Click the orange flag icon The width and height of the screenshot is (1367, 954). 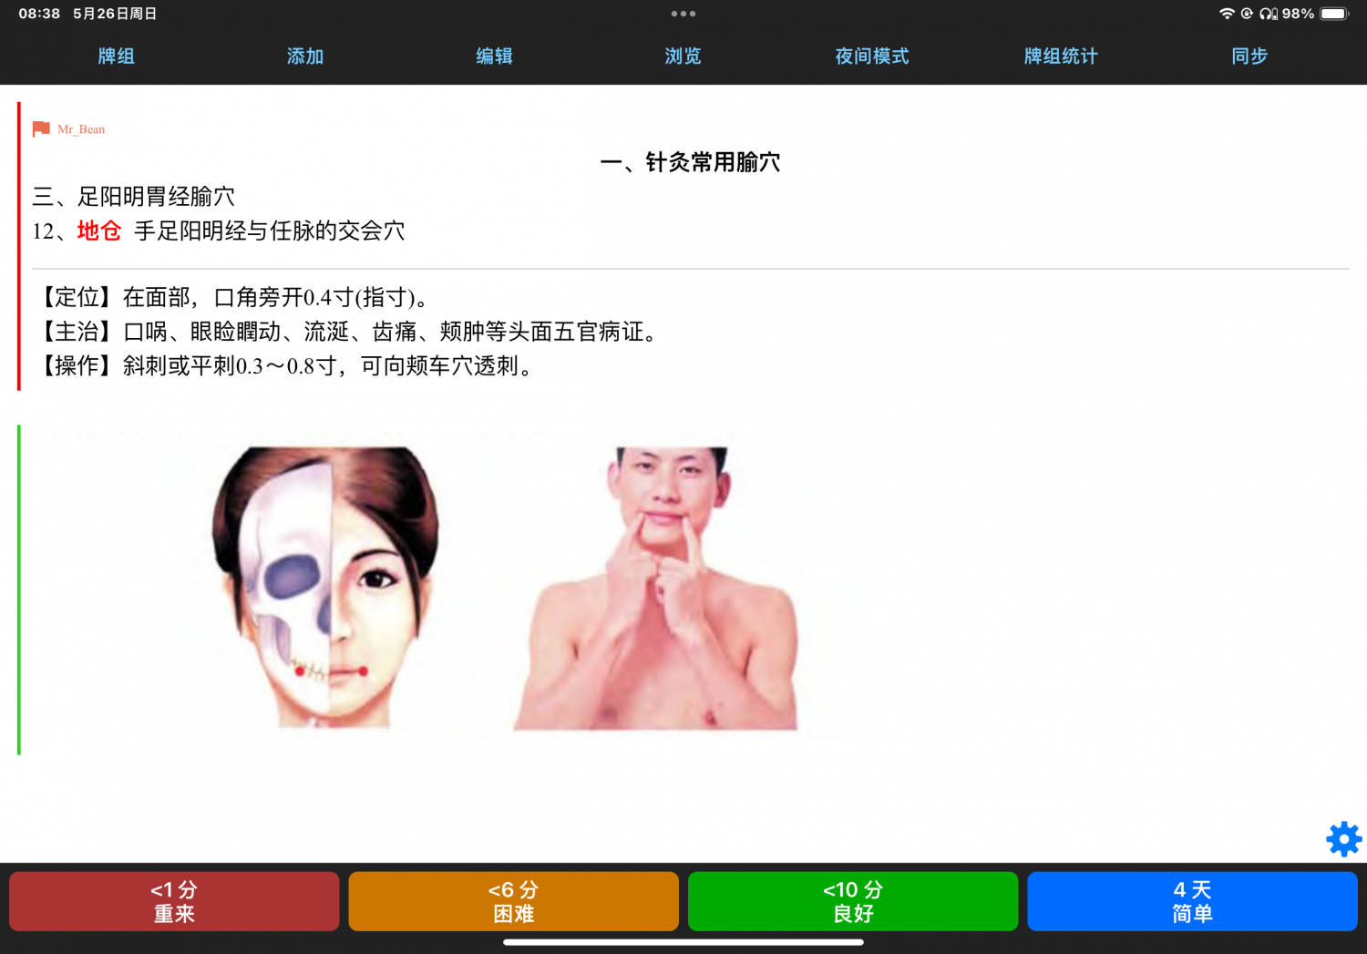coord(41,129)
